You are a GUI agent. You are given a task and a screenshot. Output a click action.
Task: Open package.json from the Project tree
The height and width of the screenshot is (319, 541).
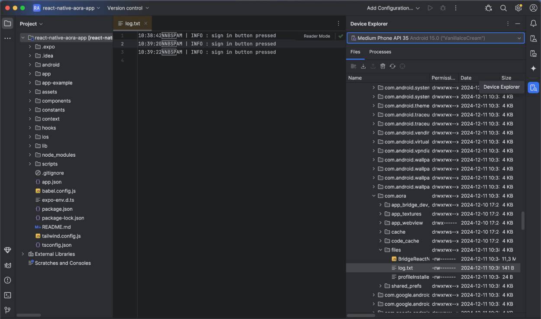(52, 209)
